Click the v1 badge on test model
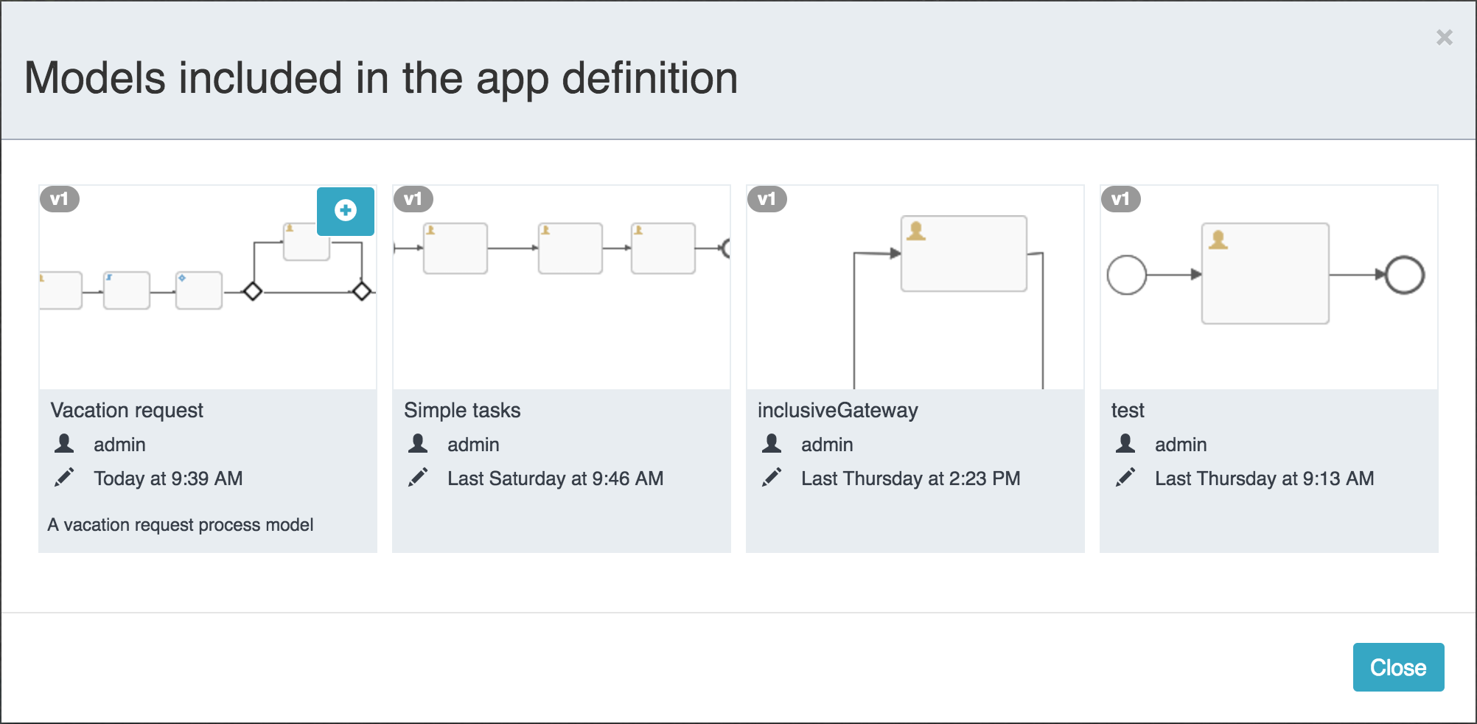 pos(1121,199)
